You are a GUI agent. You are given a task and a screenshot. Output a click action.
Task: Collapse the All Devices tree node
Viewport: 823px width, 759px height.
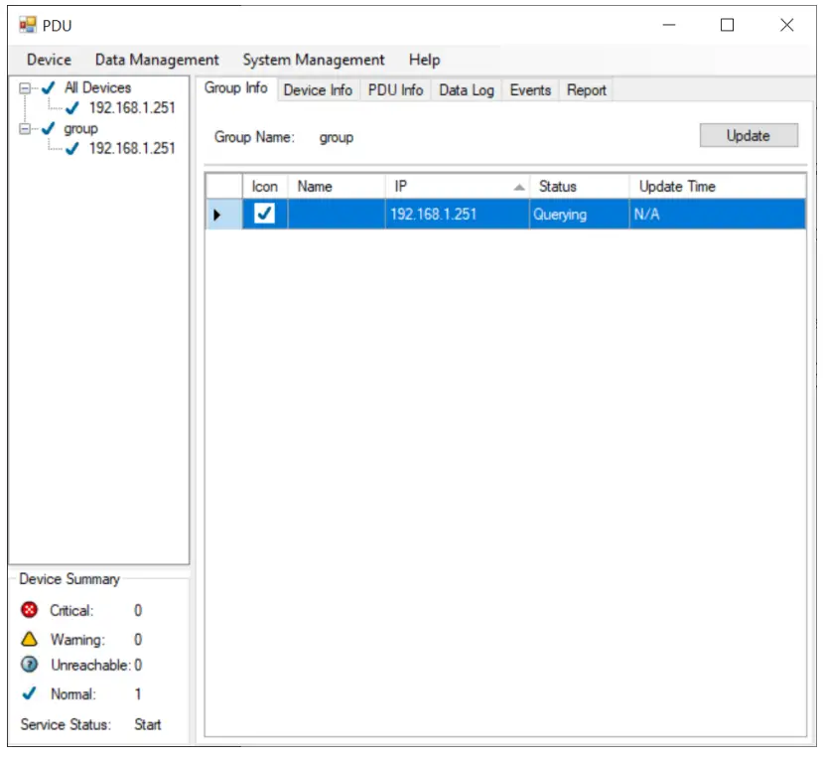(24, 88)
